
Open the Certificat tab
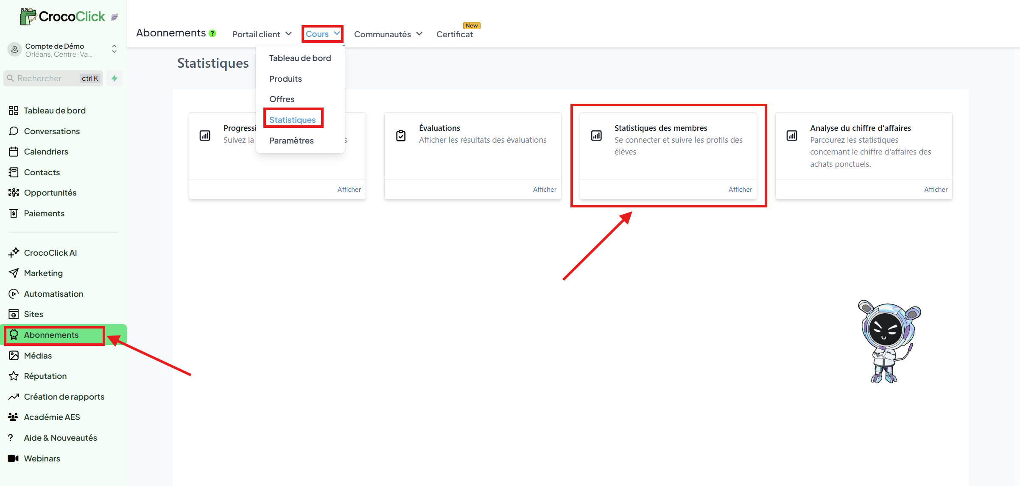[454, 34]
